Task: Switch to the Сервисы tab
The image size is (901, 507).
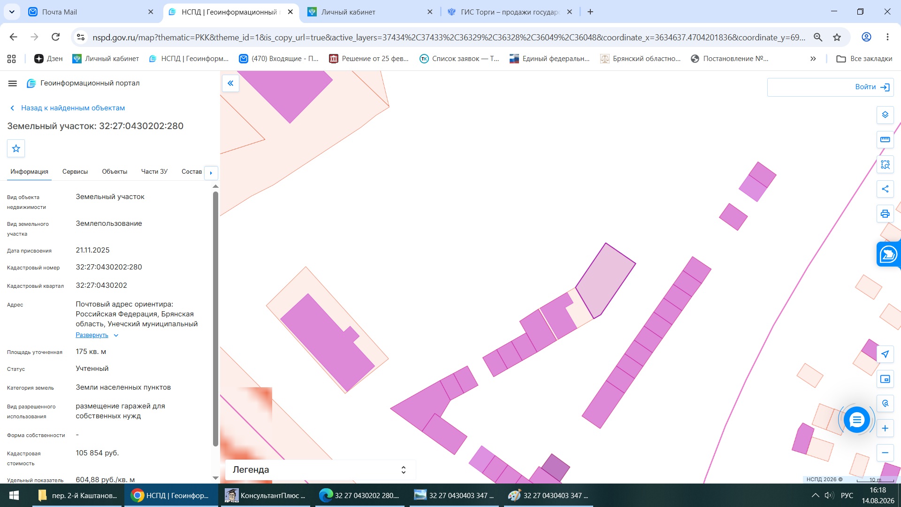Action: point(75,172)
